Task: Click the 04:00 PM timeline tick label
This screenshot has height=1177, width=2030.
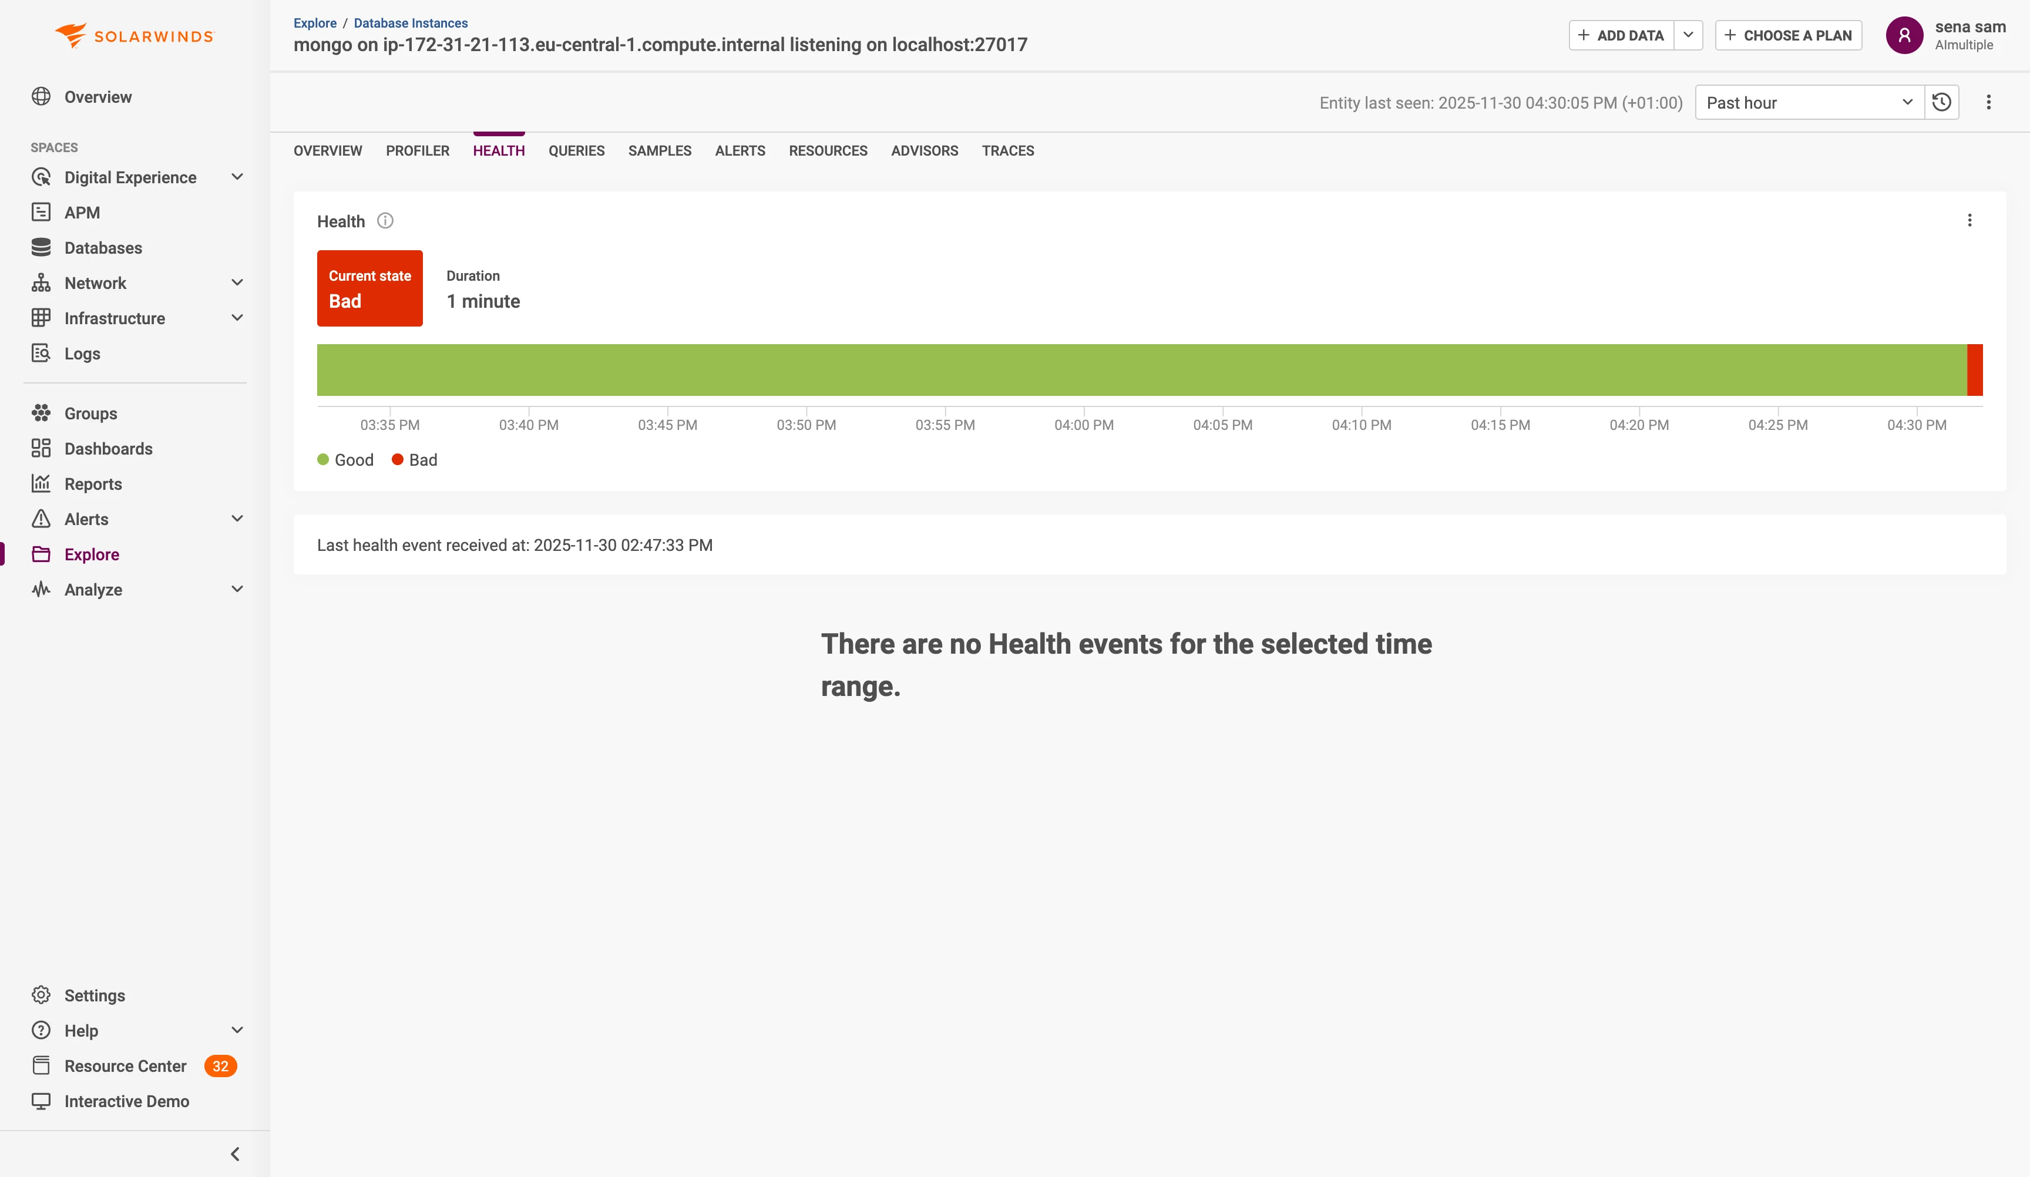Action: point(1084,425)
